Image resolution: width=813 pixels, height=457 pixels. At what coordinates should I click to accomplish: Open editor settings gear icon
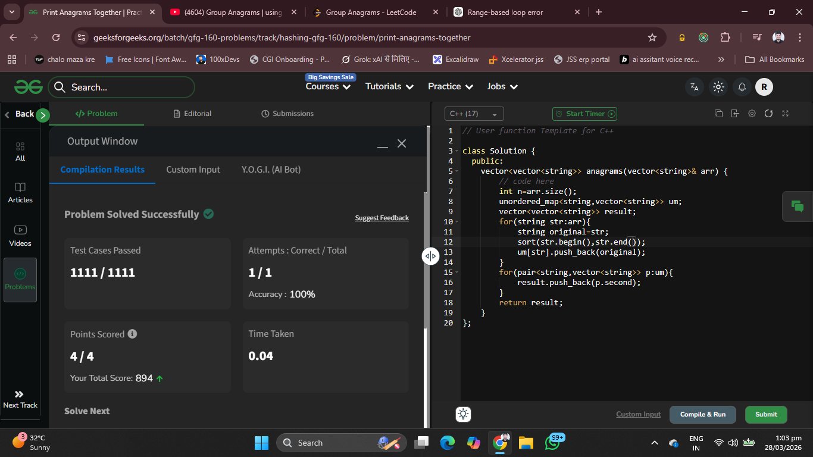[752, 114]
